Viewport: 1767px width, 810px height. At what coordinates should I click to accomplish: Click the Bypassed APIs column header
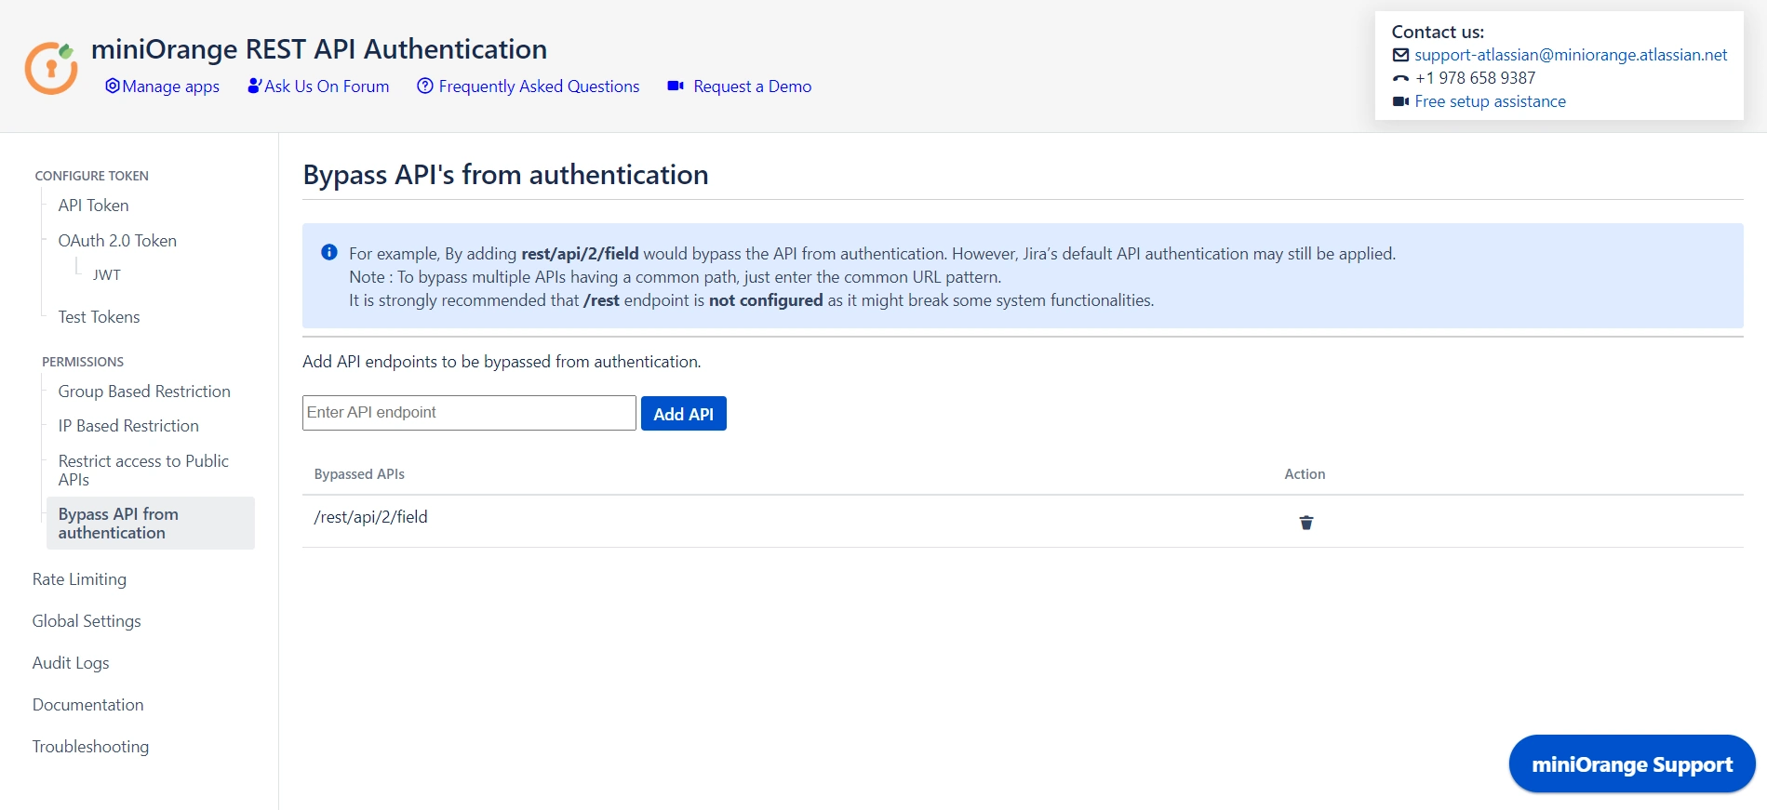pos(359,474)
